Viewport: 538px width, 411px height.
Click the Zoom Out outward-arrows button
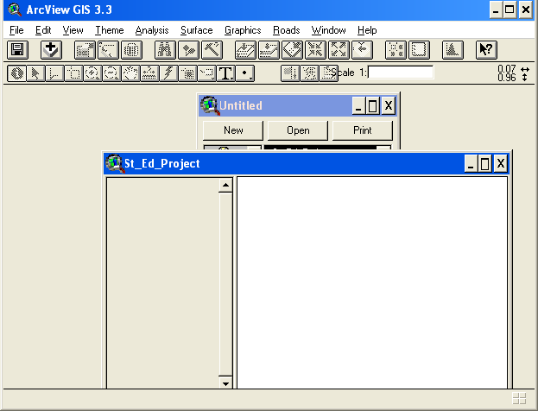pos(339,50)
